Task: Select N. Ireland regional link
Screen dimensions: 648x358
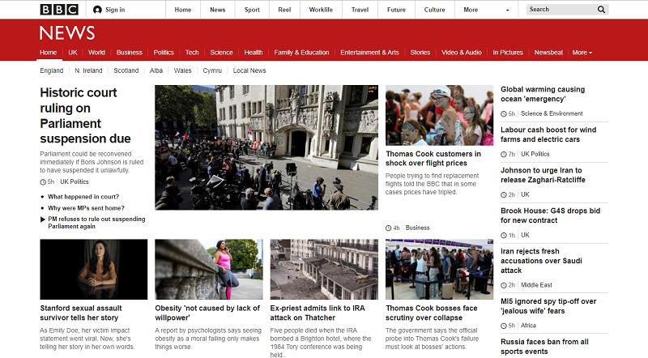Action: click(88, 70)
